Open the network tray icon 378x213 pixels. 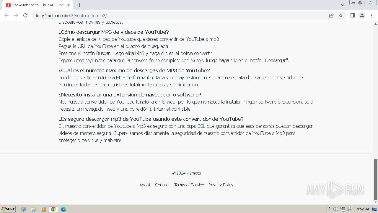[343, 209]
